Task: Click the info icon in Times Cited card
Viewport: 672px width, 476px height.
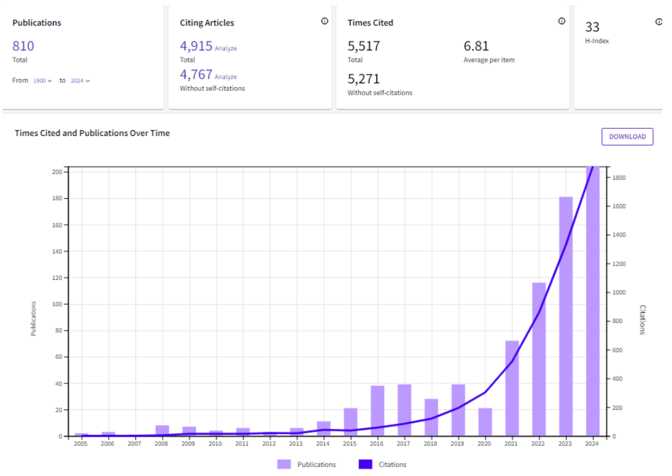Action: 561,22
